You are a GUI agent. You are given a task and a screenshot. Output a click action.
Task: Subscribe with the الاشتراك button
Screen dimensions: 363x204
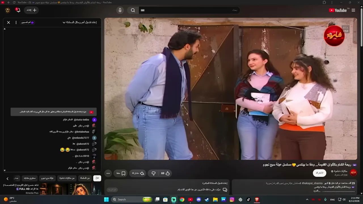320,173
